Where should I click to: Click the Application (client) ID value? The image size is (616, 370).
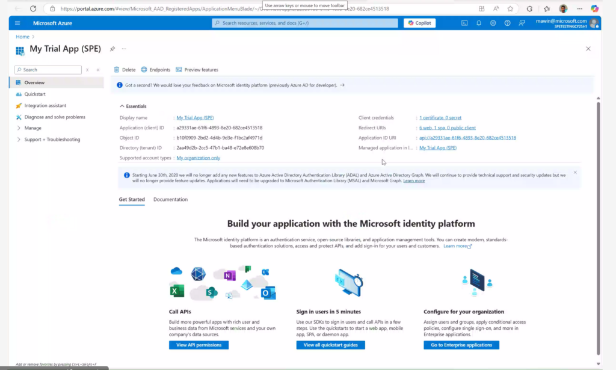(219, 128)
